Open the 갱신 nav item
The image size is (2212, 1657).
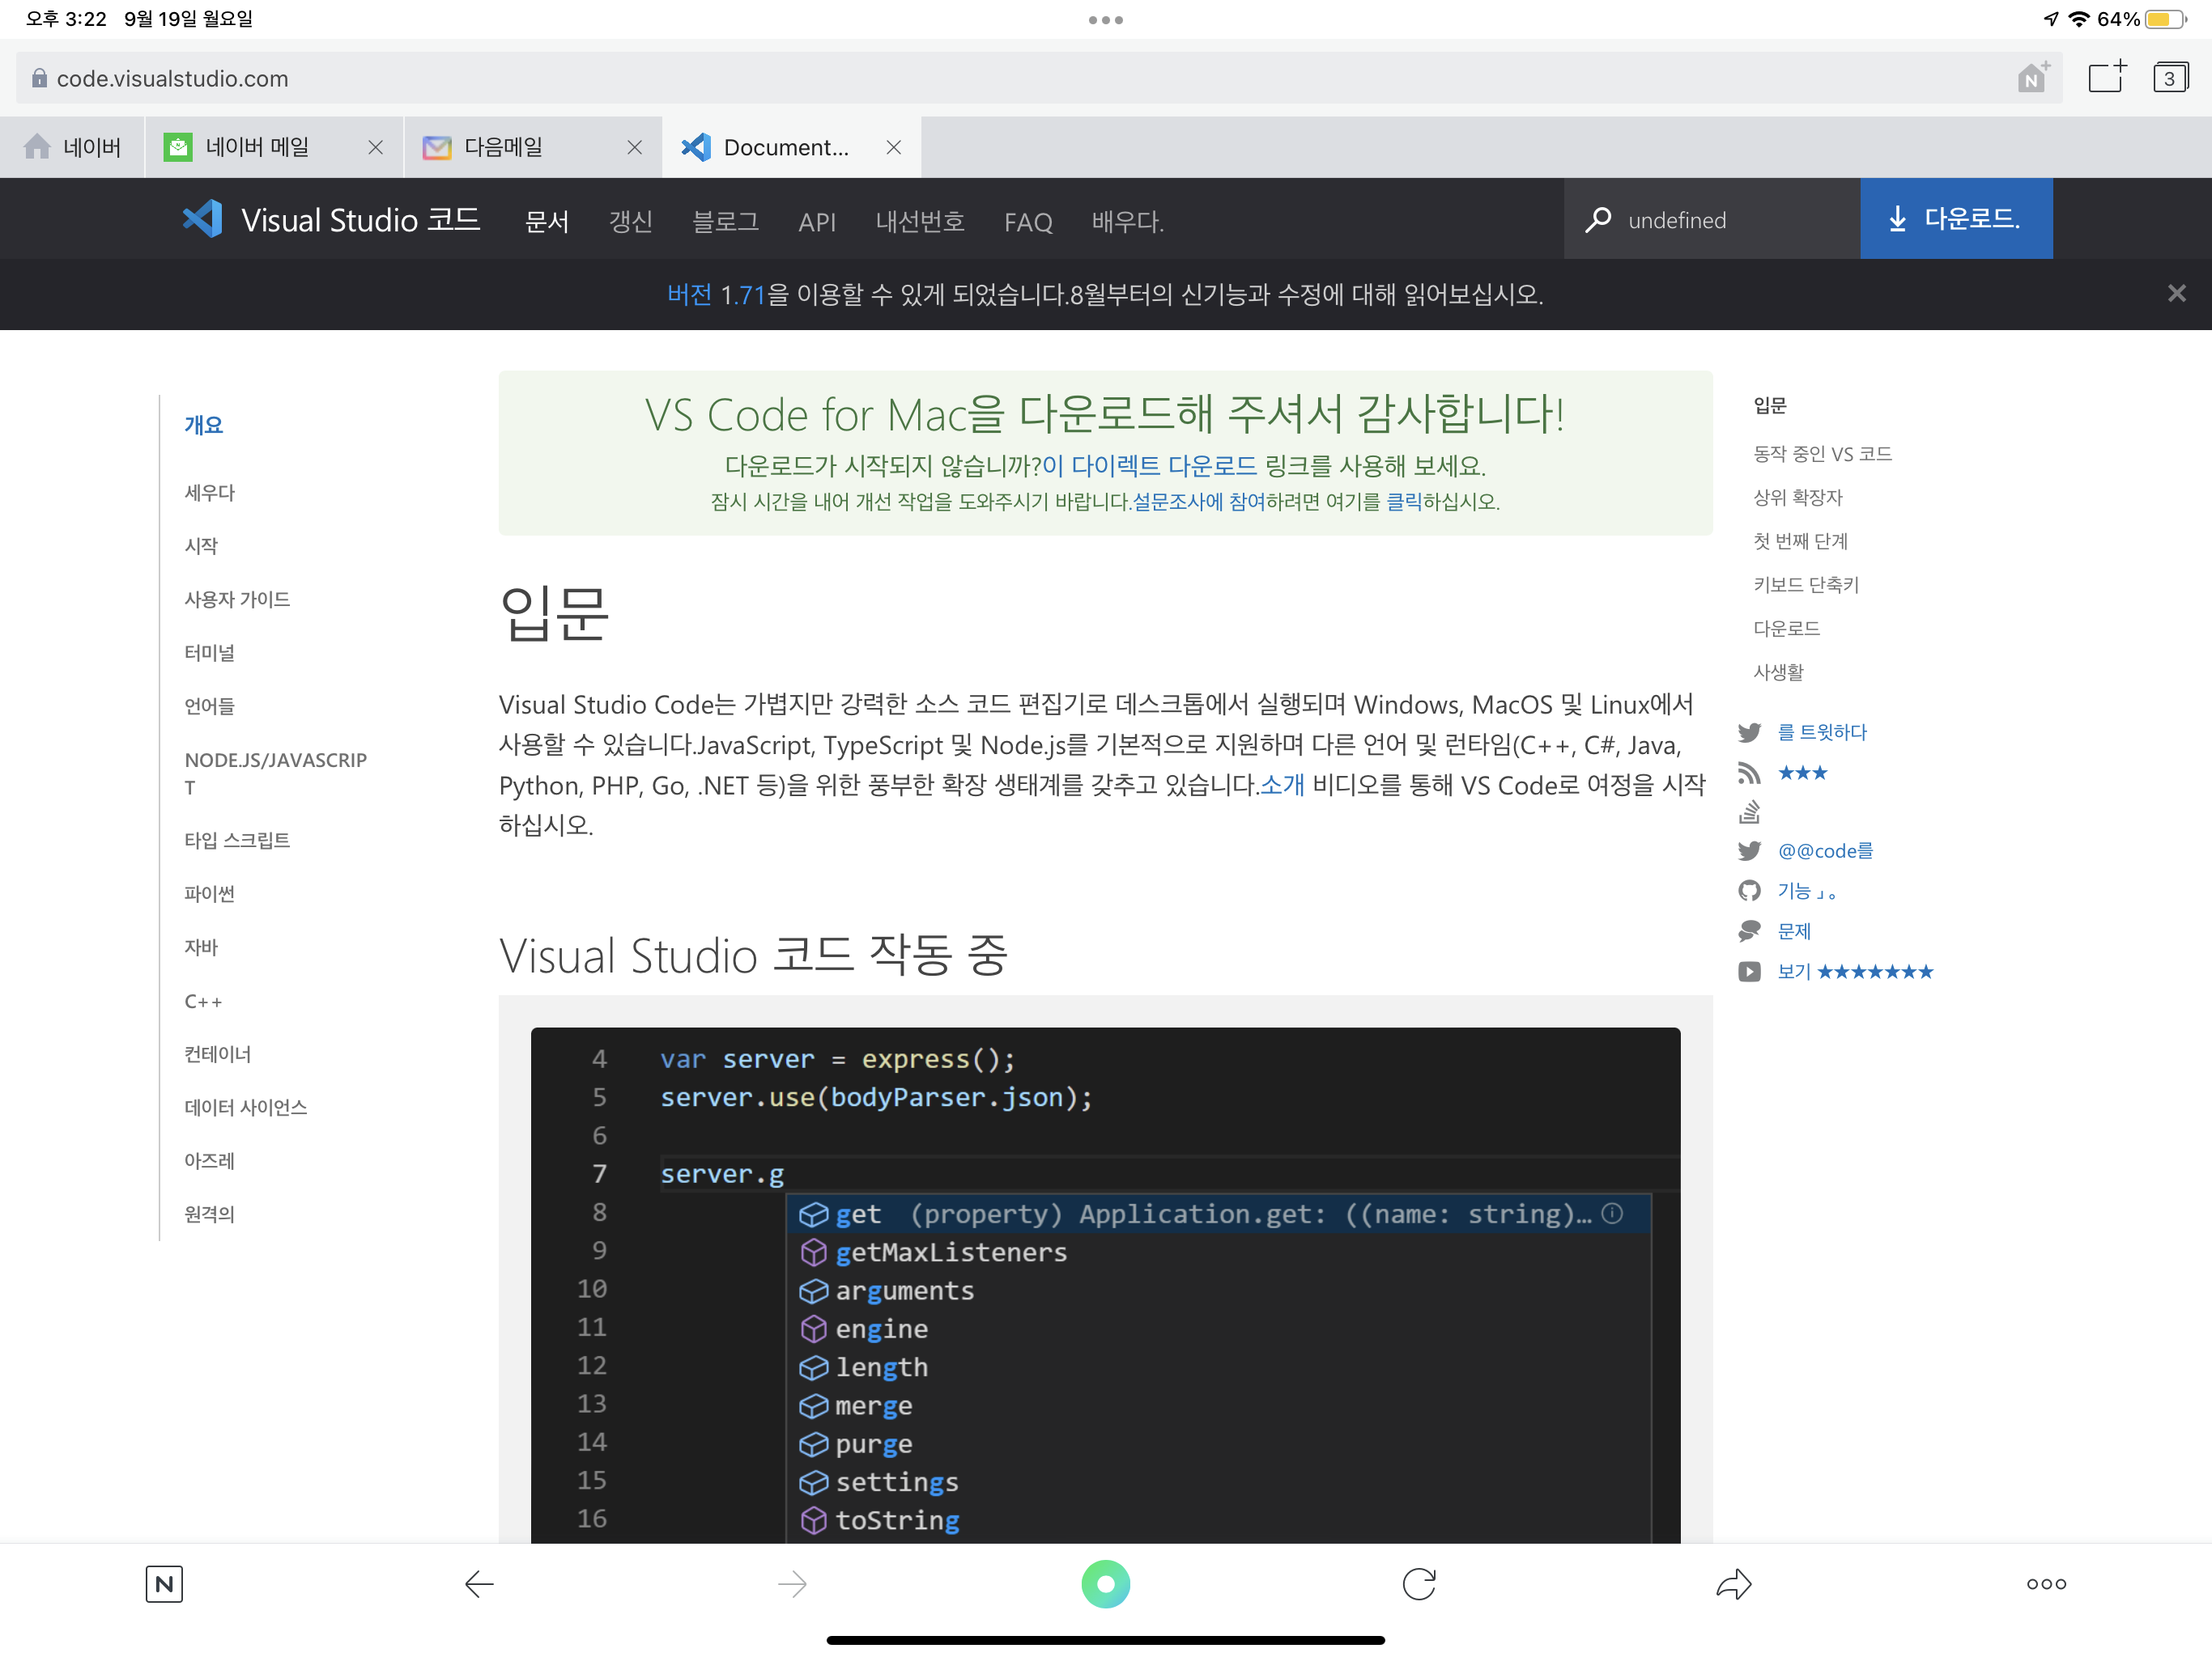coord(631,221)
